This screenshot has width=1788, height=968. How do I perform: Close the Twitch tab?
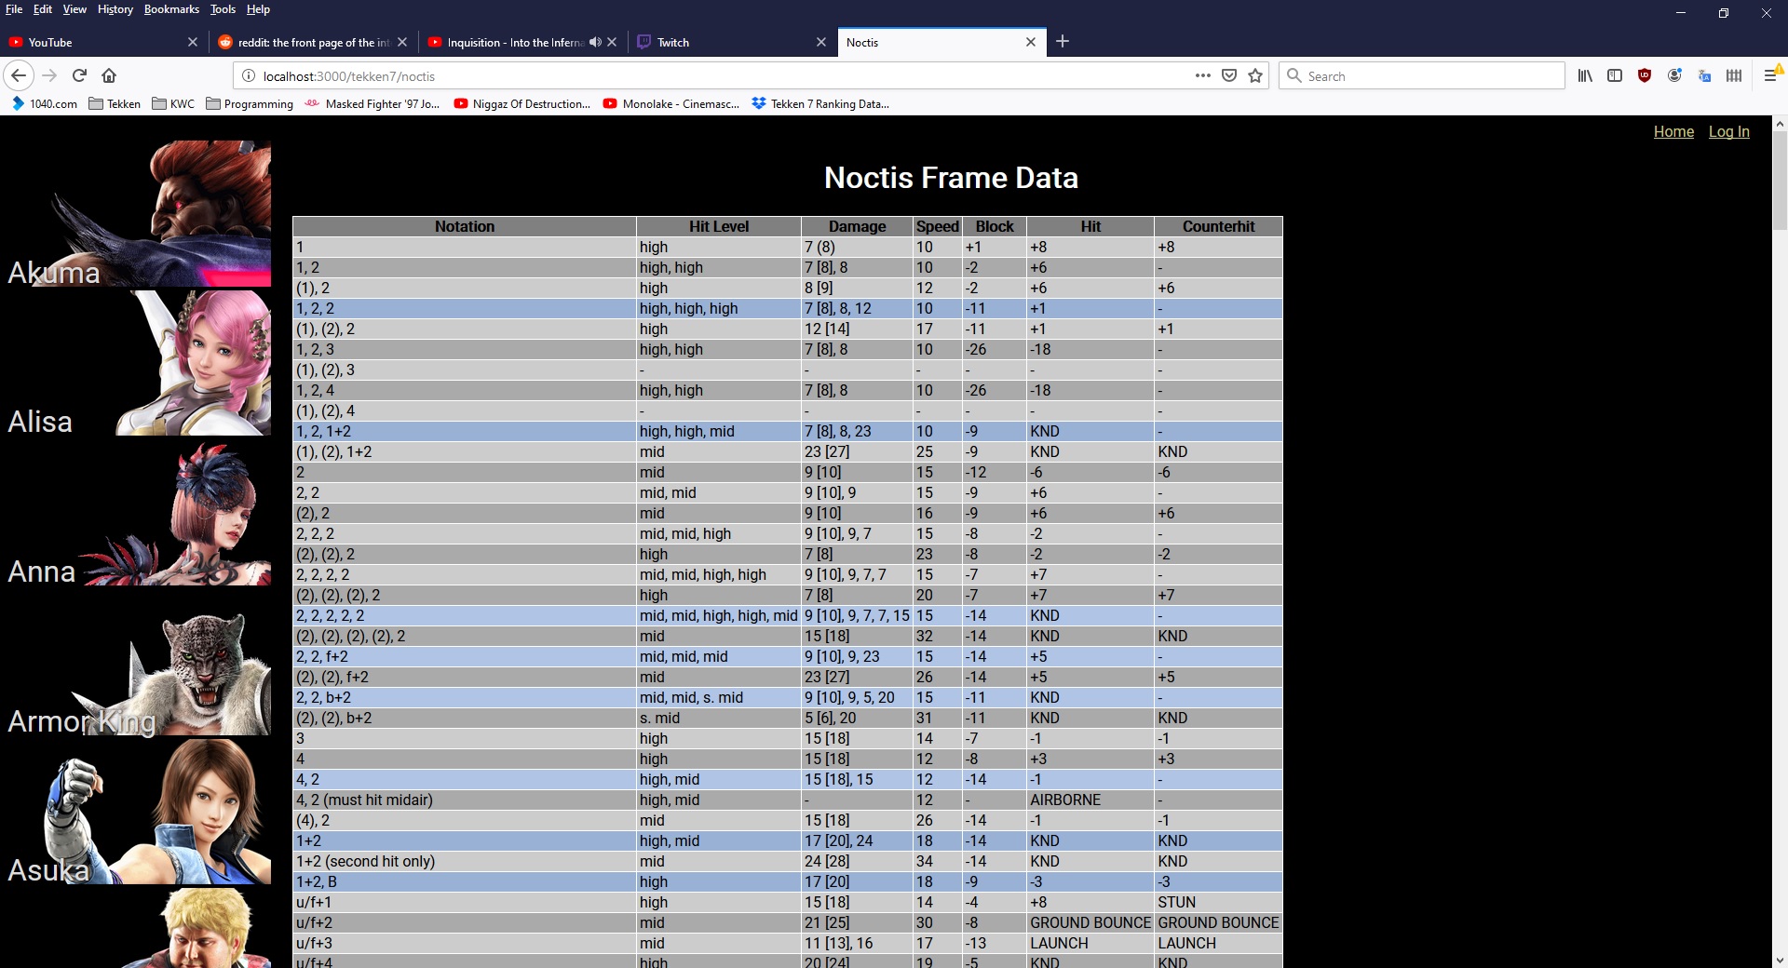(x=821, y=42)
